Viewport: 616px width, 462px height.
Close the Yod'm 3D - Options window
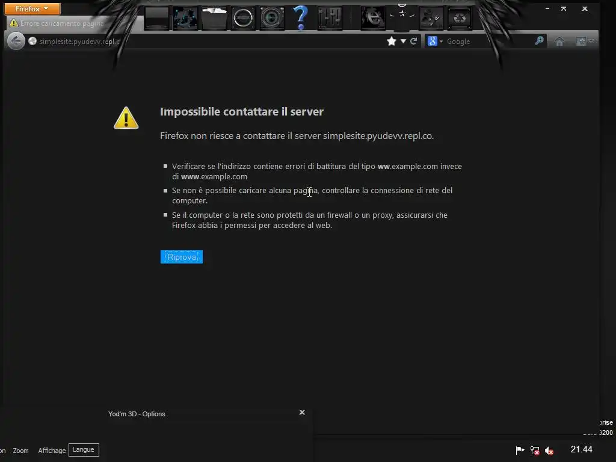point(302,412)
